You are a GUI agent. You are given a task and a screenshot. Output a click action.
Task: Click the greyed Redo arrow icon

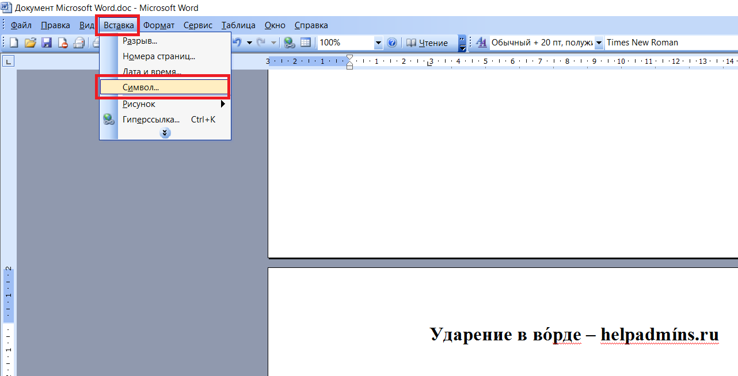pos(261,43)
